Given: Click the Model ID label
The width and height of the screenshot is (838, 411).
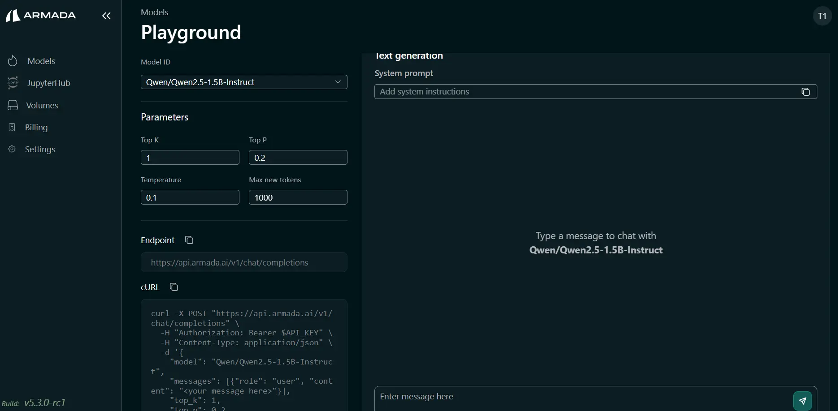Looking at the screenshot, I should [x=156, y=62].
